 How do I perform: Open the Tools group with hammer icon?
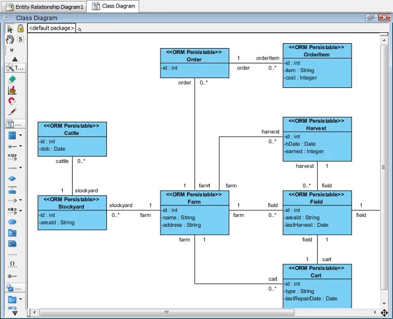(x=15, y=68)
